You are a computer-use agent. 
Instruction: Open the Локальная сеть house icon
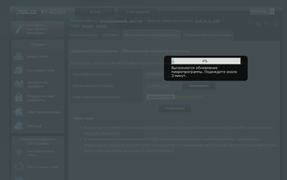pos(19,167)
